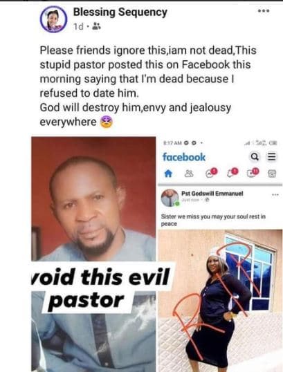
Task: Open Messenger icon with red badge
Action: pyautogui.click(x=211, y=173)
